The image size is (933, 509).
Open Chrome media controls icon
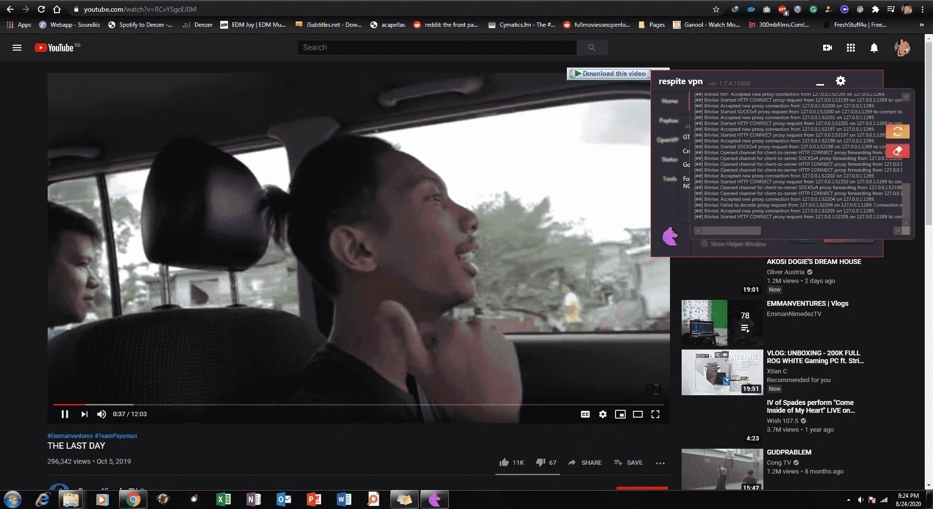pos(891,9)
